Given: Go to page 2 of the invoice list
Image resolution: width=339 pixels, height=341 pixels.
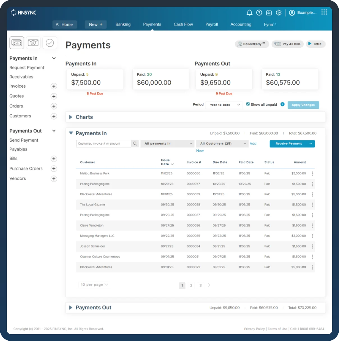Looking at the screenshot, I should [x=191, y=285].
